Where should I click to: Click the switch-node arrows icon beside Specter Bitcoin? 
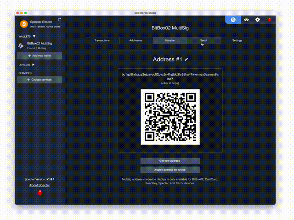[x=59, y=19]
